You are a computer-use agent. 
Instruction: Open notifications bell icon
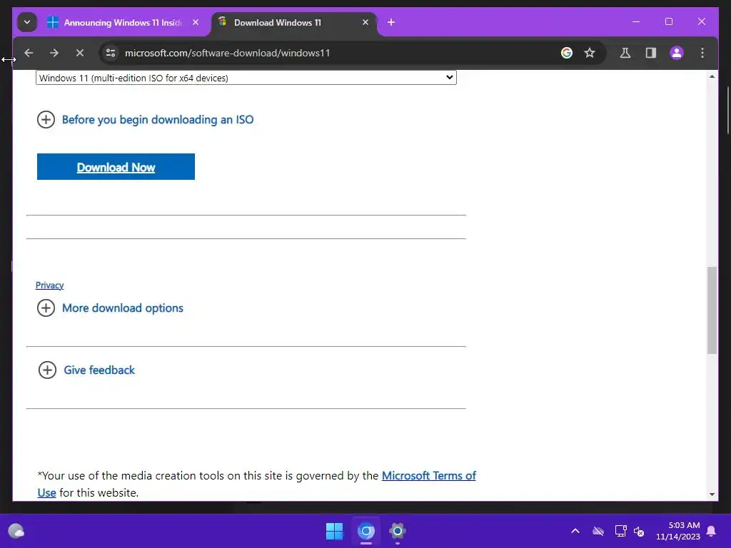pos(712,531)
